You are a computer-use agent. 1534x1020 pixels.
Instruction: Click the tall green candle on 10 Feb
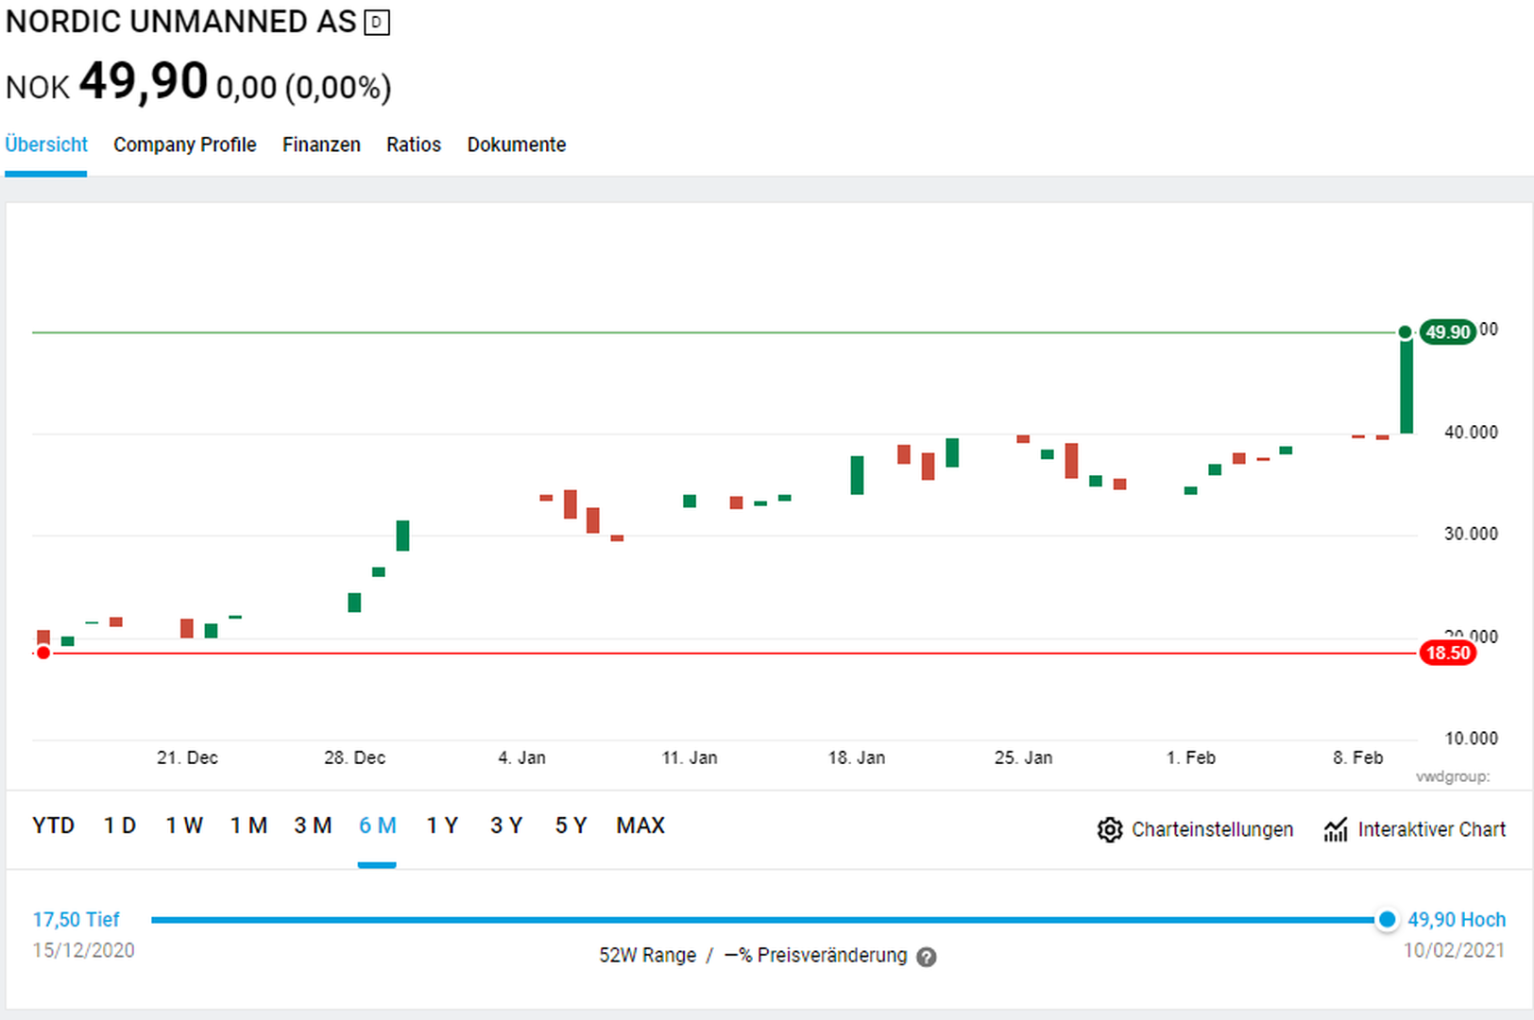(x=1406, y=384)
